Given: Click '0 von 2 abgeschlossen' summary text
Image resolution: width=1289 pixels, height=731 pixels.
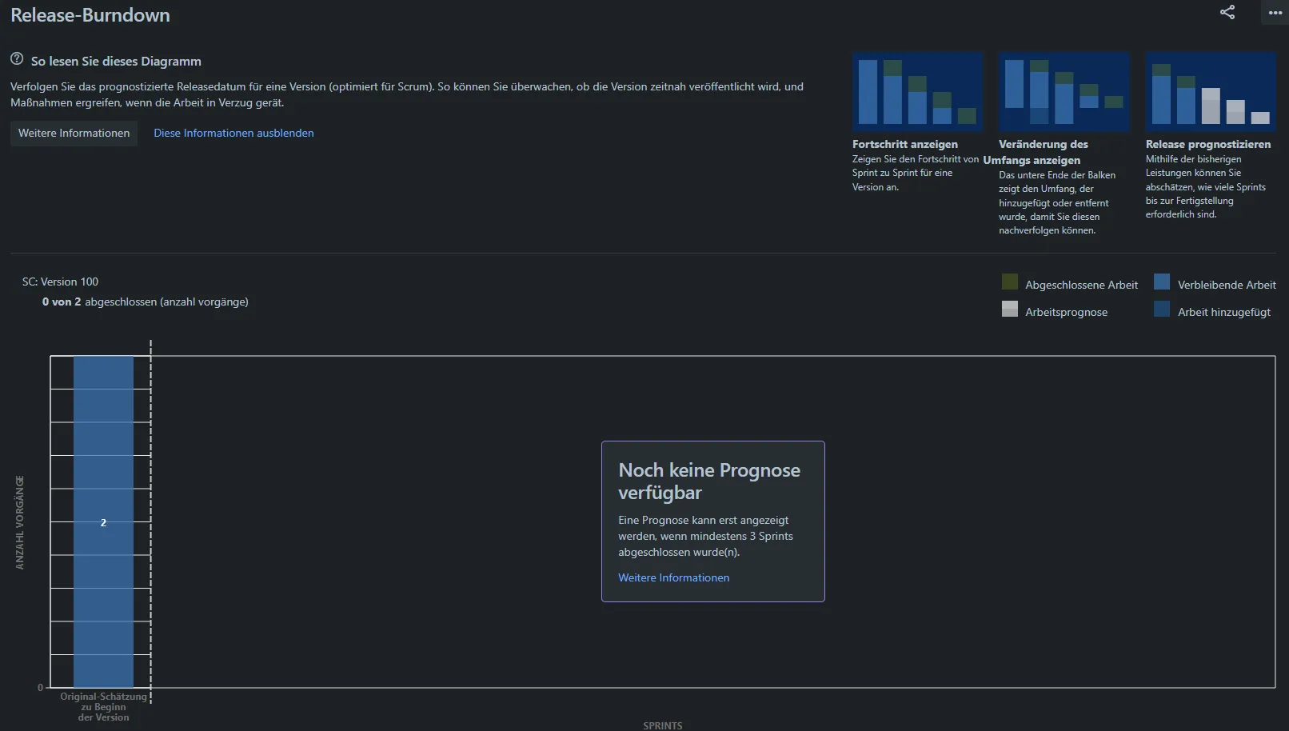Looking at the screenshot, I should [x=146, y=302].
